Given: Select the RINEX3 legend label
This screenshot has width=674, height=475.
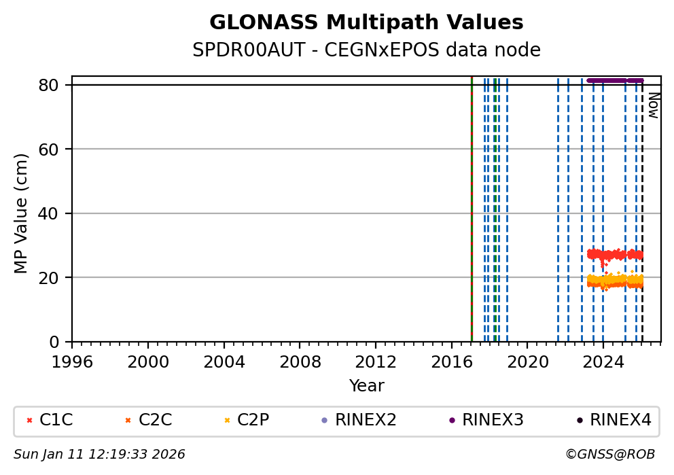Looking at the screenshot, I should coord(493,421).
